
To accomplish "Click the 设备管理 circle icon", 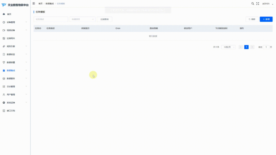I will tap(4, 22).
